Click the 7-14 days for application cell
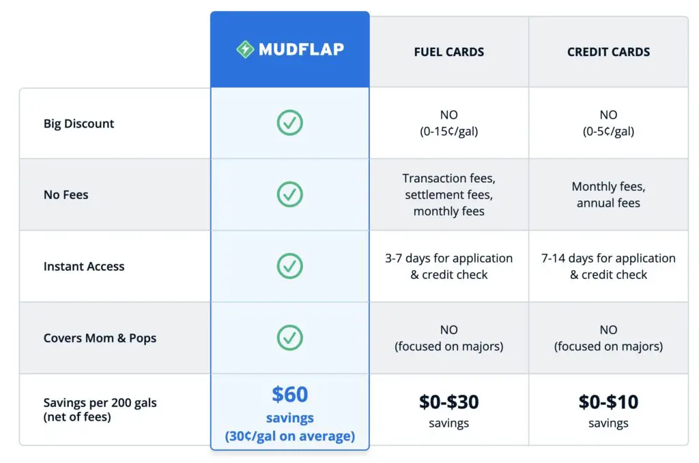Viewport: 699px width, 463px height. pos(608,266)
